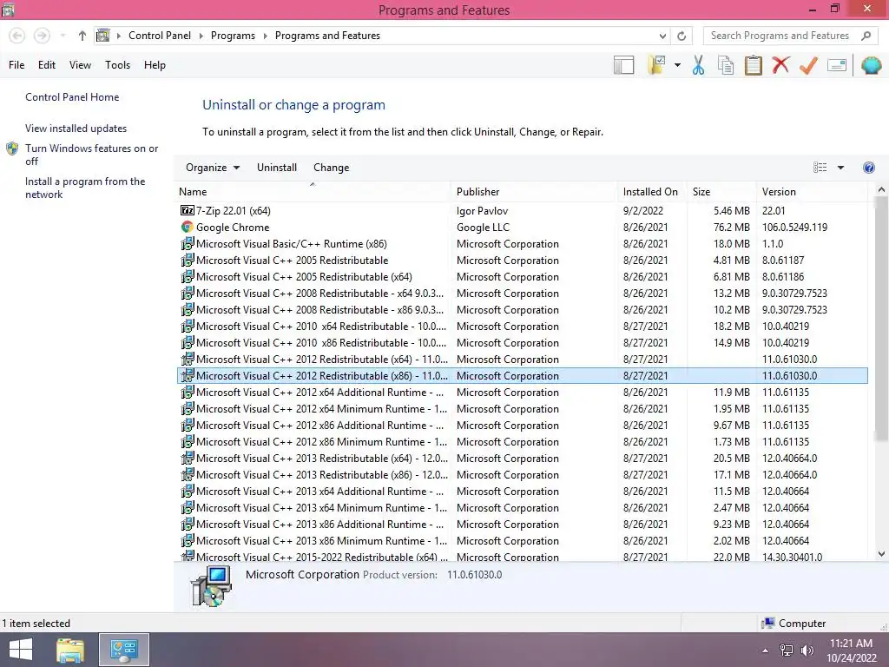Image resolution: width=889 pixels, height=667 pixels.
Task: Click the rename field toolbar icon
Action: tap(837, 65)
